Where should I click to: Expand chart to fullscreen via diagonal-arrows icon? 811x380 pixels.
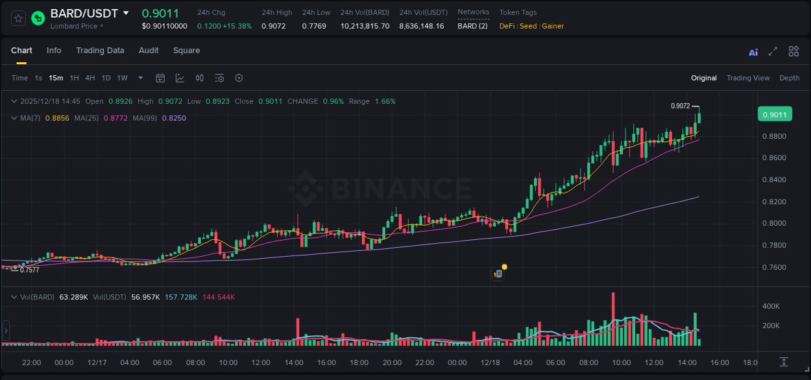[x=773, y=51]
